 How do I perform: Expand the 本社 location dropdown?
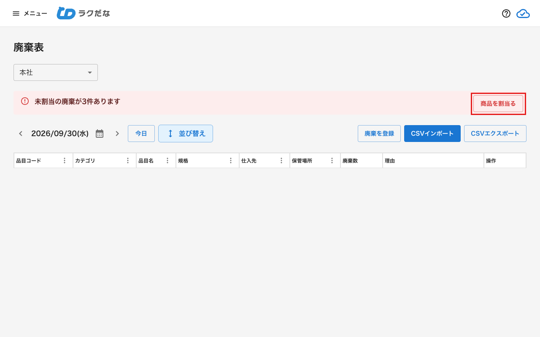[x=56, y=72]
